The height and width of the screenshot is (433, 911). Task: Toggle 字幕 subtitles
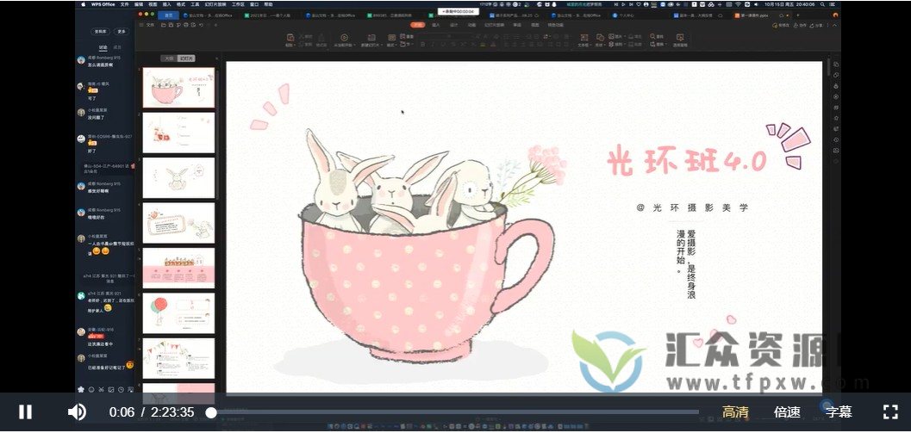click(839, 412)
